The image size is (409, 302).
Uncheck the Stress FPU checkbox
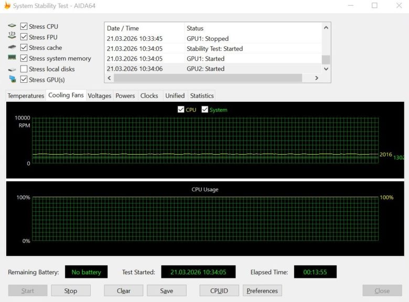pyautogui.click(x=24, y=37)
